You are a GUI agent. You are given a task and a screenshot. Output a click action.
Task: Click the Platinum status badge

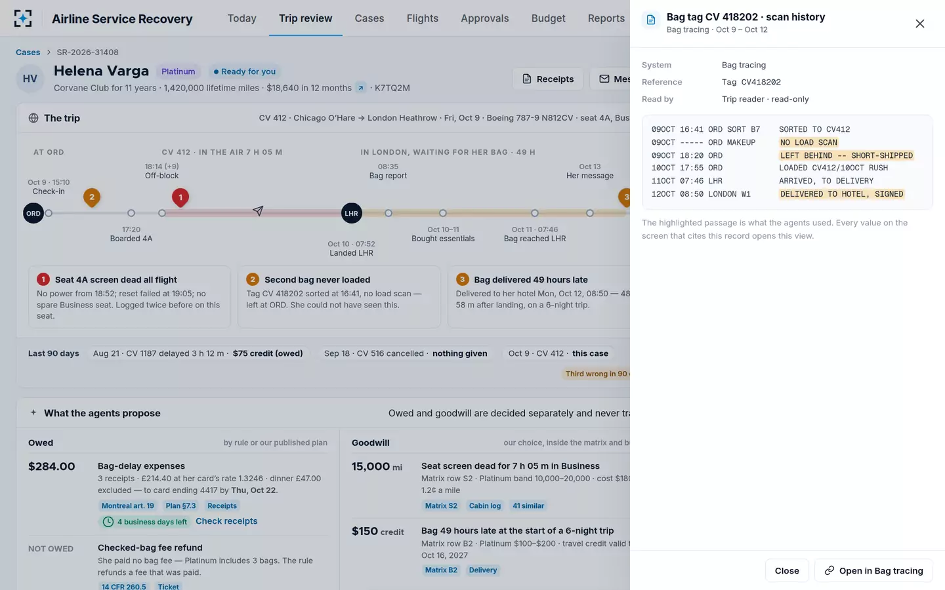(x=178, y=71)
